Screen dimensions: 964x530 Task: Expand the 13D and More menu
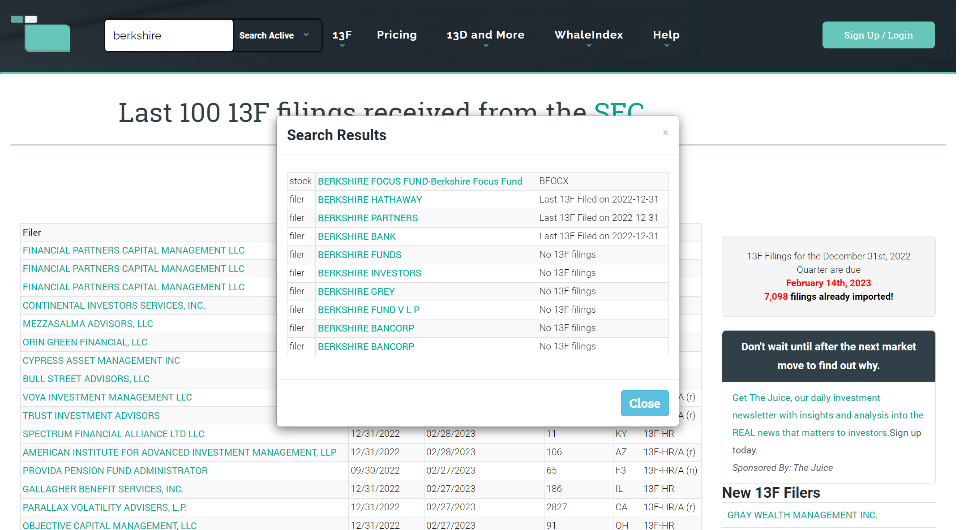coord(485,35)
